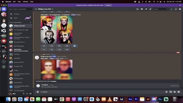The image size is (183, 103).
Task: Open the completed colorful portrait grid image
Action: [57, 30]
